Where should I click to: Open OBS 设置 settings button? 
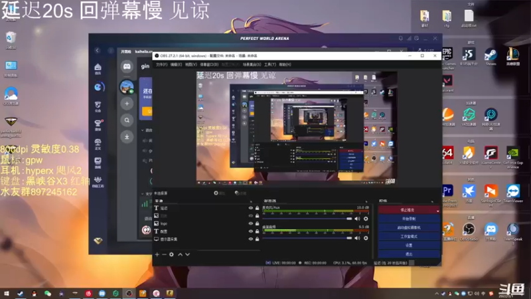pyautogui.click(x=409, y=245)
